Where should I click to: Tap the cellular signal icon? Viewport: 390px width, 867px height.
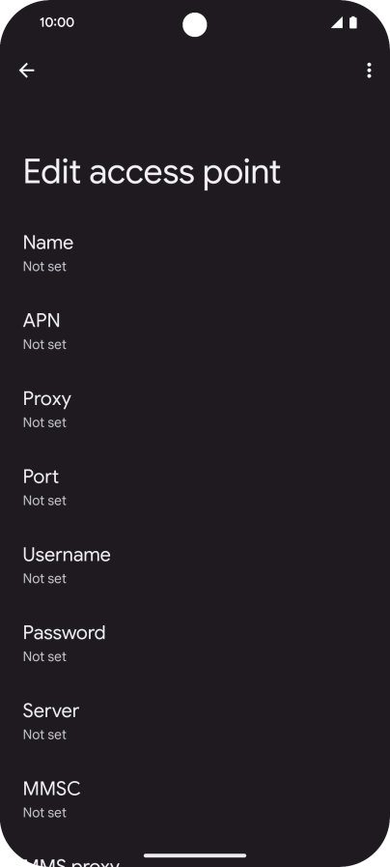pyautogui.click(x=336, y=22)
